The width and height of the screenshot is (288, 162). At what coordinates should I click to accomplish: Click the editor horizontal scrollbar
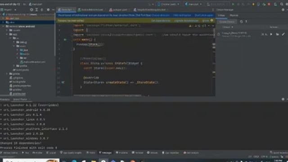point(108,95)
